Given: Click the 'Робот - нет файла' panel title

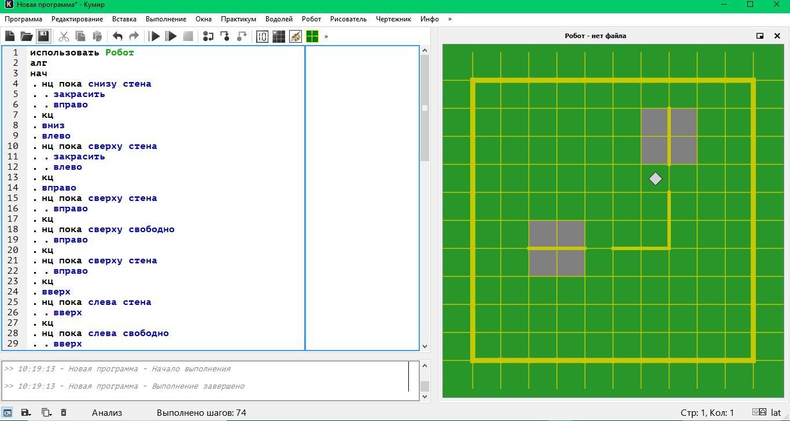Looking at the screenshot, I should [x=595, y=36].
